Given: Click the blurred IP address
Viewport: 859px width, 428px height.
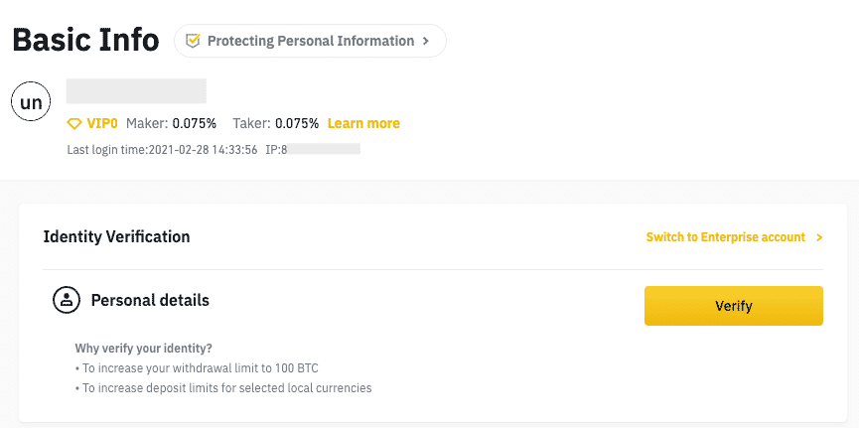Looking at the screenshot, I should (323, 149).
